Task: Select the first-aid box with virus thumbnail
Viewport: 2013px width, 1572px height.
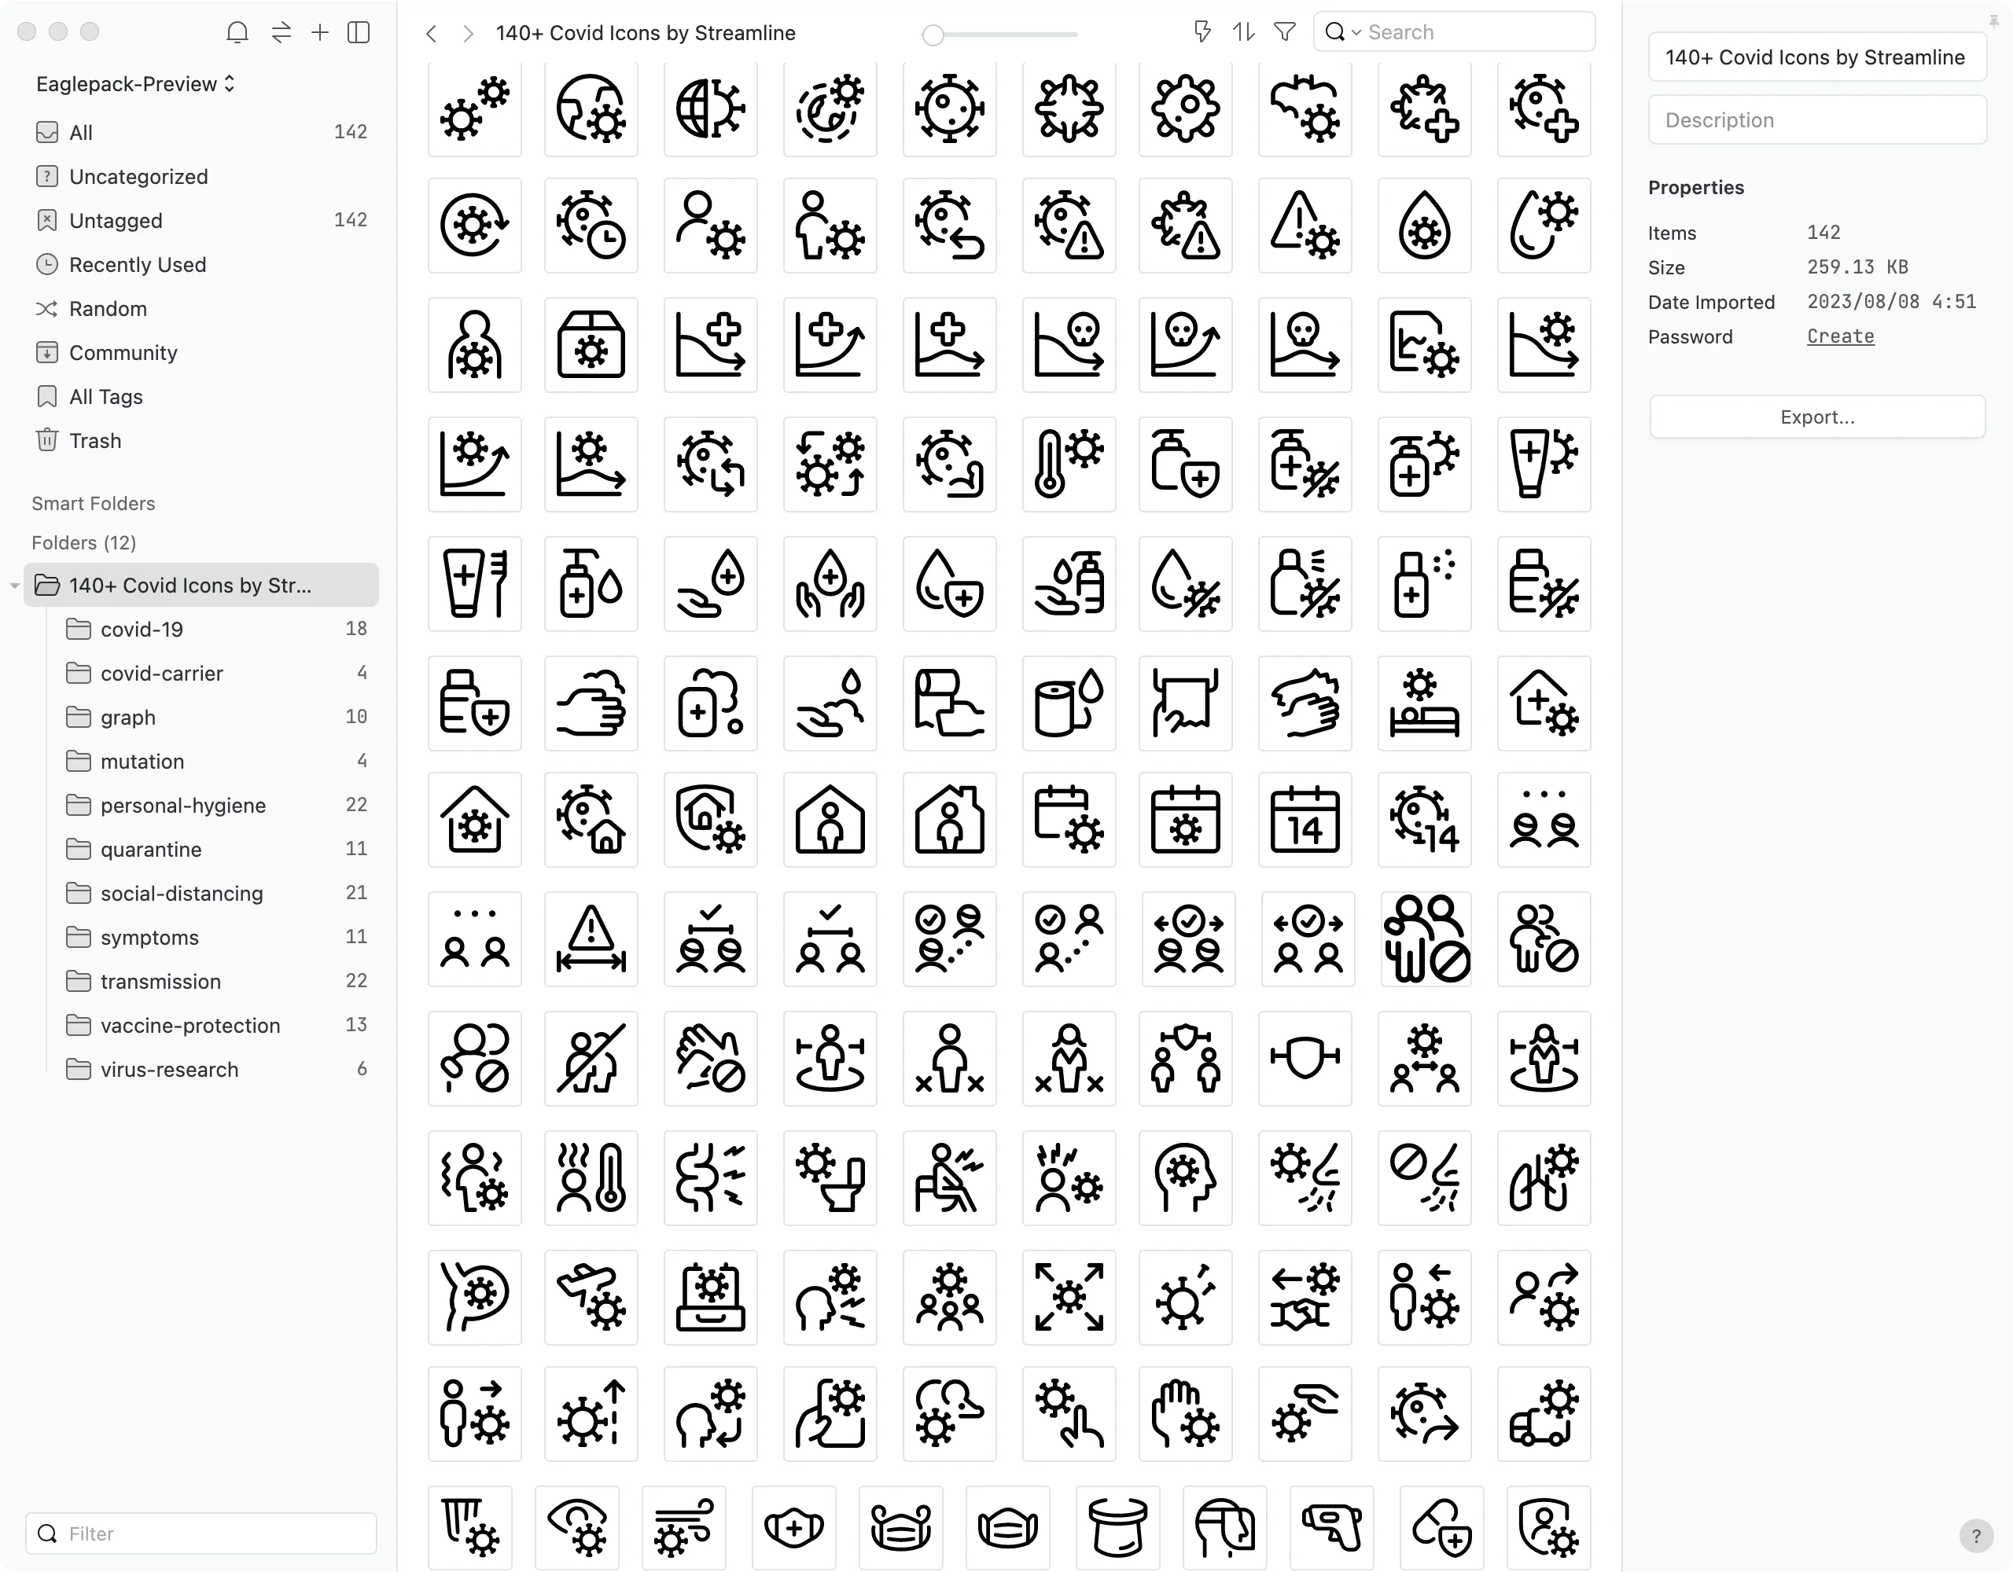Action: [591, 346]
